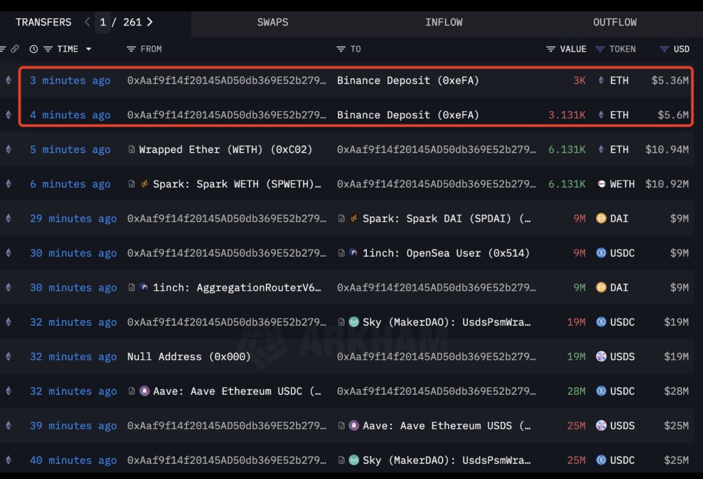Select the TRANSFERS tab
The image size is (703, 479).
tap(43, 22)
